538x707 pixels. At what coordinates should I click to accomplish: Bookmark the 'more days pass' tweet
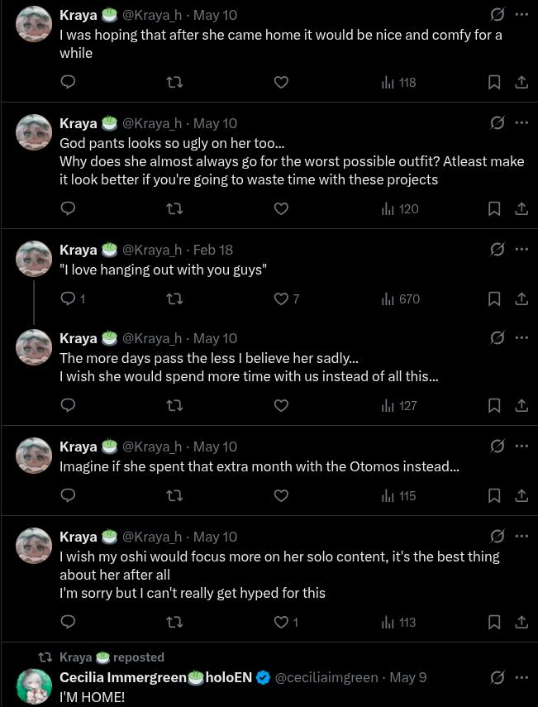494,406
